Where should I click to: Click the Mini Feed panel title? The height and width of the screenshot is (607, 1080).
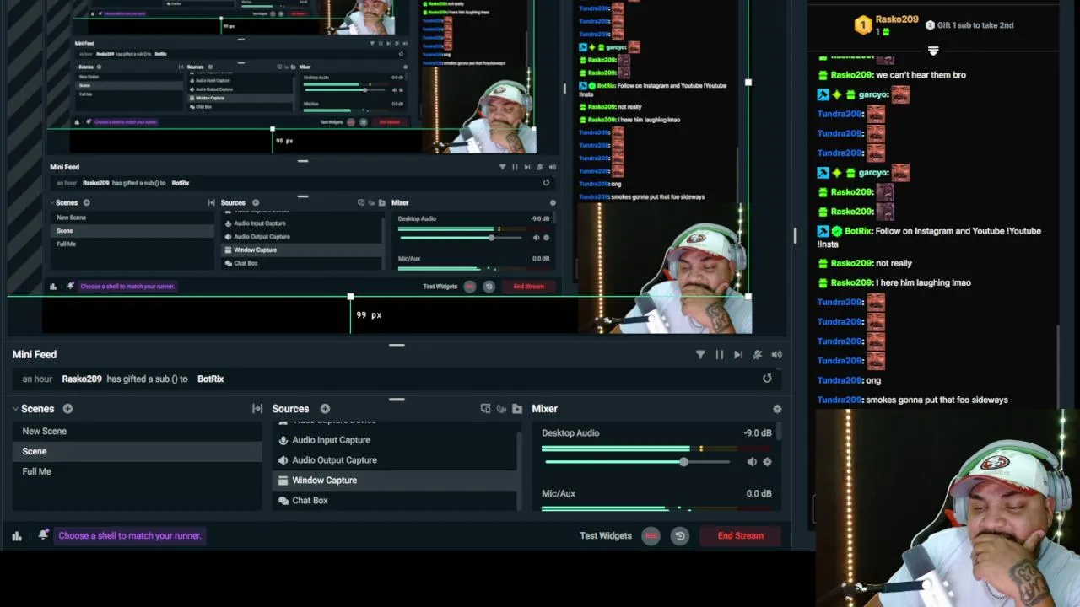tap(35, 355)
